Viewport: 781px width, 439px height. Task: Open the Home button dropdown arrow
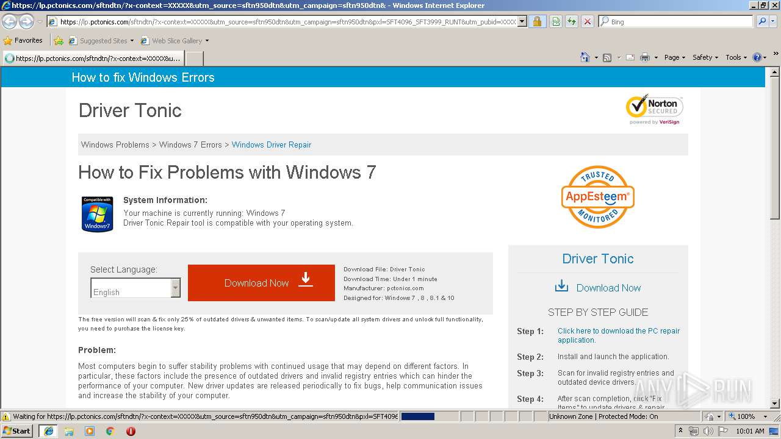596,57
